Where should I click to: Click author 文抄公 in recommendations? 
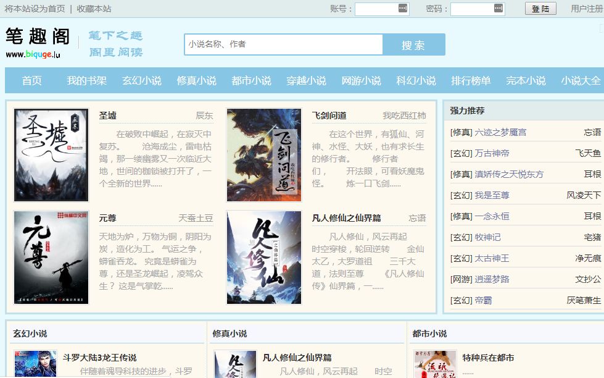pos(588,279)
